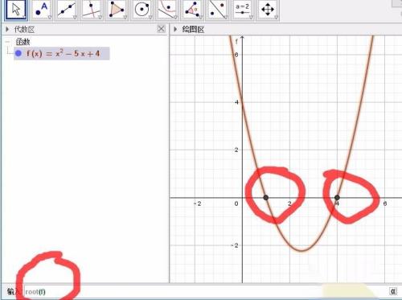Select the Move Graphics View tool
Viewport: 402px width, 300px height.
tap(268, 10)
